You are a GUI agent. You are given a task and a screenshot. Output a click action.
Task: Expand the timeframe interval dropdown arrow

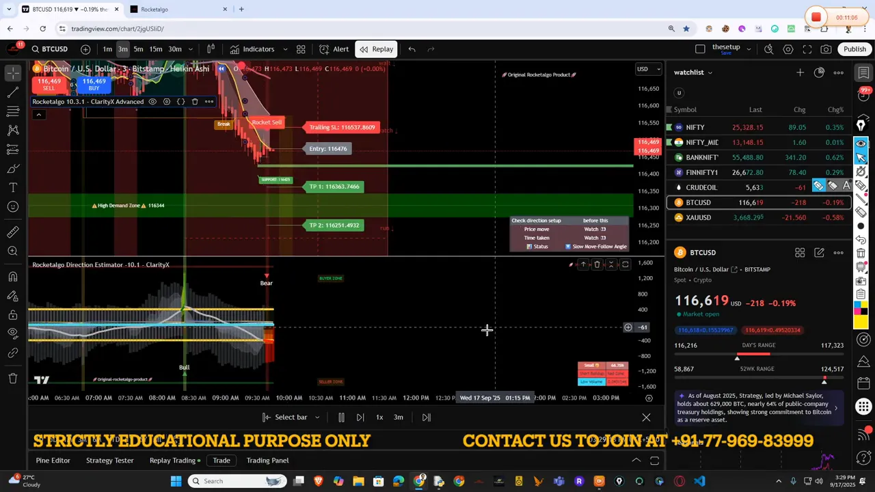tap(191, 49)
